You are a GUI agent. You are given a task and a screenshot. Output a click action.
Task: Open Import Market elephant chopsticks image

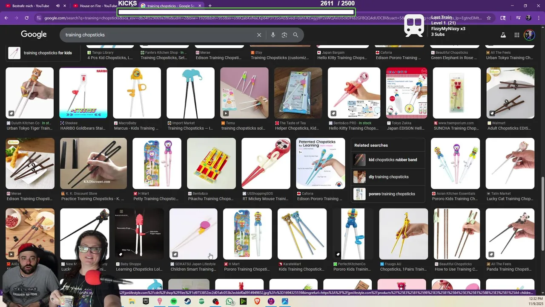click(190, 93)
